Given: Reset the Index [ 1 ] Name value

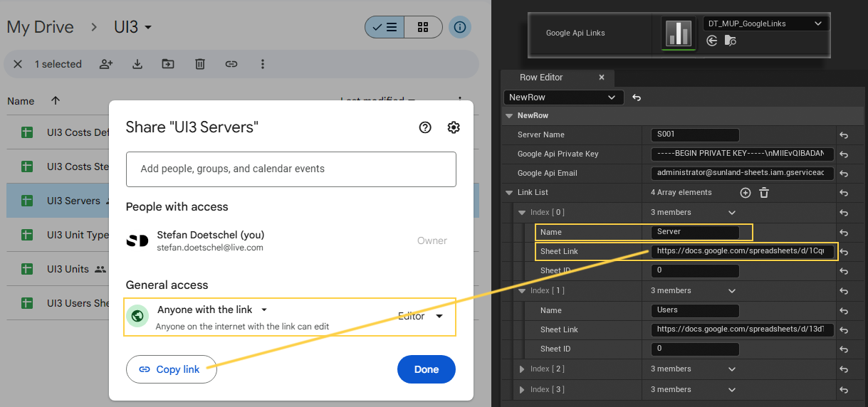Looking at the screenshot, I should click(844, 311).
